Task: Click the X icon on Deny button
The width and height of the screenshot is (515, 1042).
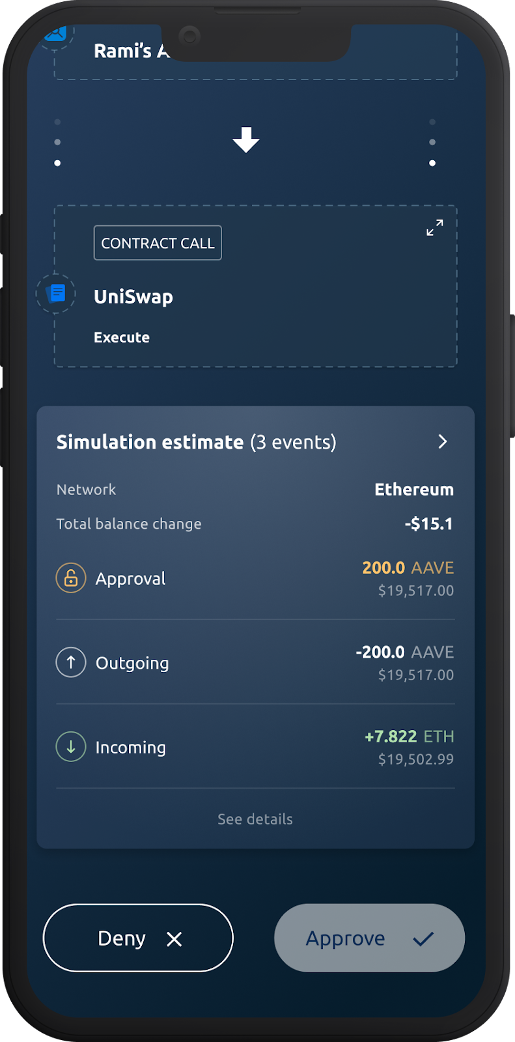Action: click(174, 938)
